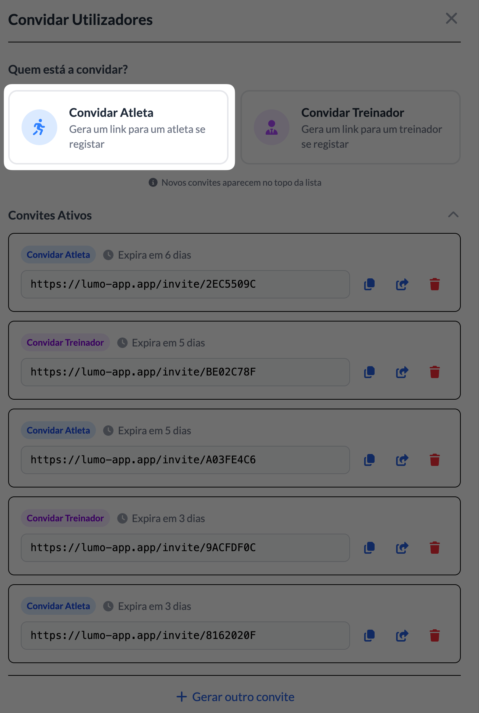Close the Convidar Utilizadores dialog
This screenshot has height=713, width=479.
[451, 18]
